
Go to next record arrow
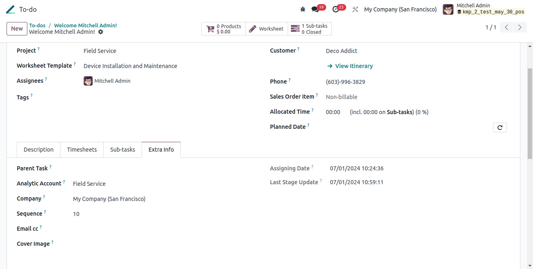point(520,28)
